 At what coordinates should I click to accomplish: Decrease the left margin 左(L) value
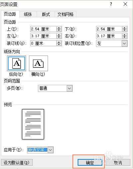[x=59, y=37]
